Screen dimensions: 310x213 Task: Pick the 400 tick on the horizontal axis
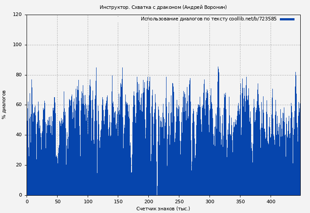coord(271,201)
